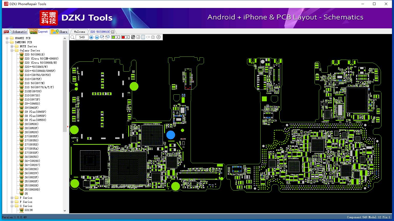This screenshot has width=394, height=221.
Task: Click the DZKJ app icon in title bar
Action: click(6, 4)
